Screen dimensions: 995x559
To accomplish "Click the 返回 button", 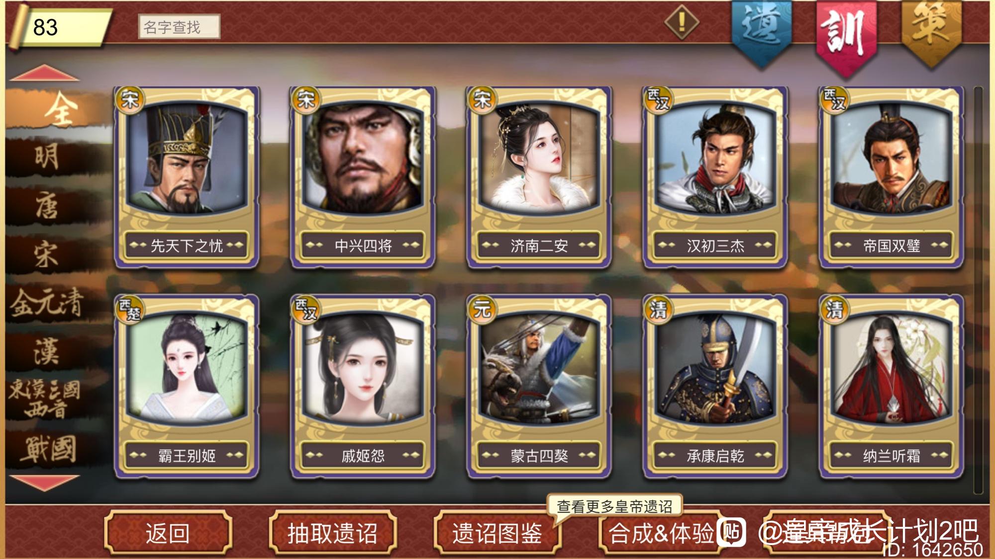I will 168,533.
